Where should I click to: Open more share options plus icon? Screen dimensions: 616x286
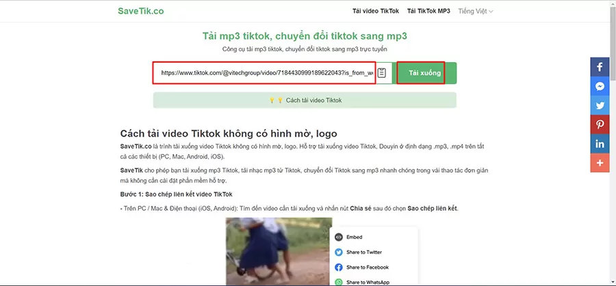pyautogui.click(x=600, y=163)
